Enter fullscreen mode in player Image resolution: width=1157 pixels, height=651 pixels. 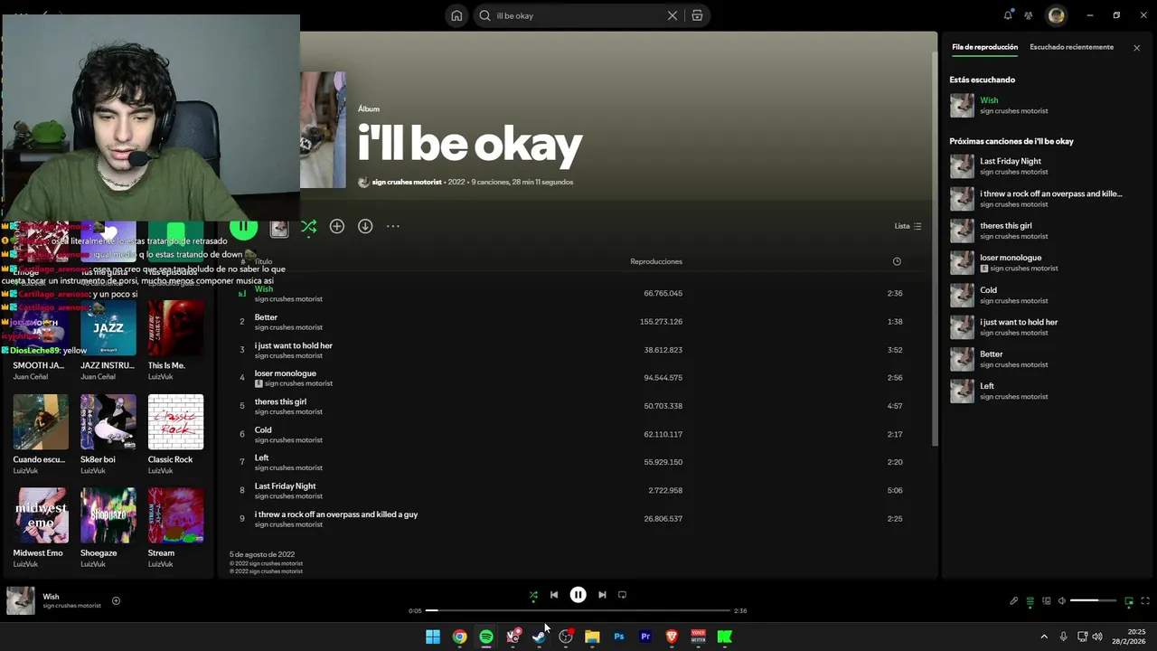click(x=1145, y=601)
